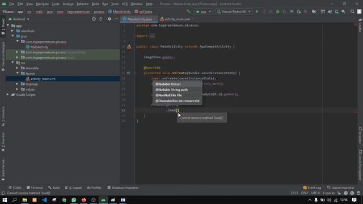Image resolution: width=363 pixels, height=204 pixels.
Task: Click the UTF-8 encoding in status bar
Action: click(x=315, y=193)
